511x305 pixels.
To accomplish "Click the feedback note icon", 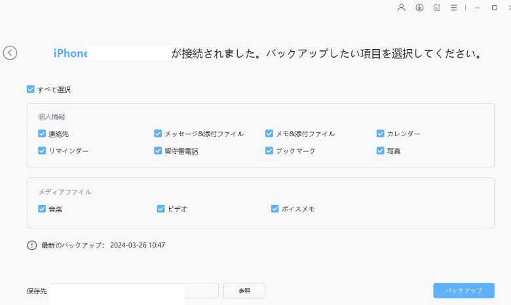I will click(x=437, y=7).
